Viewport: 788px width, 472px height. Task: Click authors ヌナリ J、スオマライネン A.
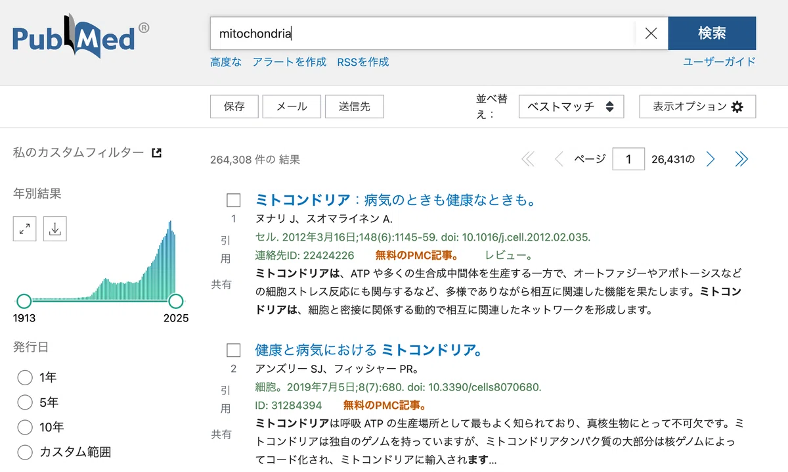[x=324, y=219]
